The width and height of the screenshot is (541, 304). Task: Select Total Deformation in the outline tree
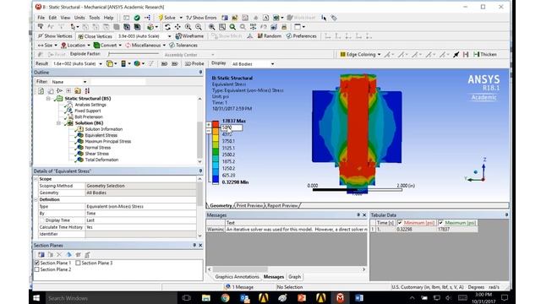[101, 160]
